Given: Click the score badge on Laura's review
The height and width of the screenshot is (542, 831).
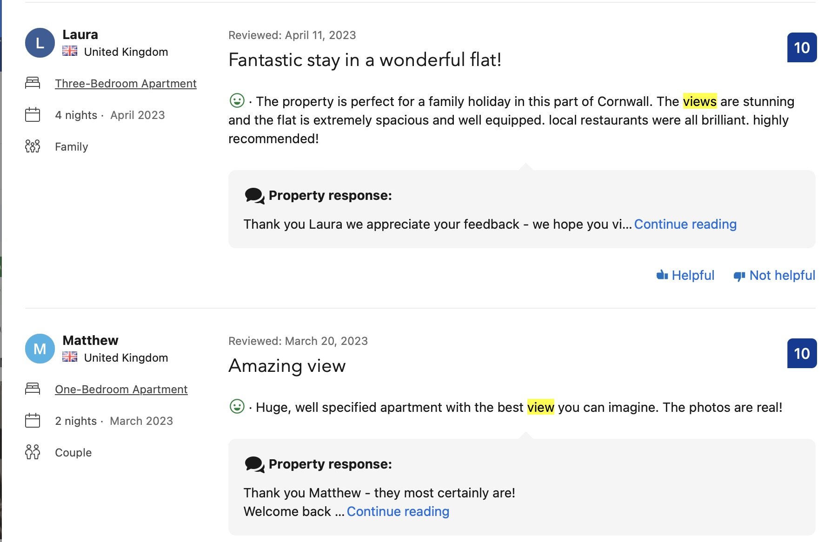Looking at the screenshot, I should click(802, 47).
